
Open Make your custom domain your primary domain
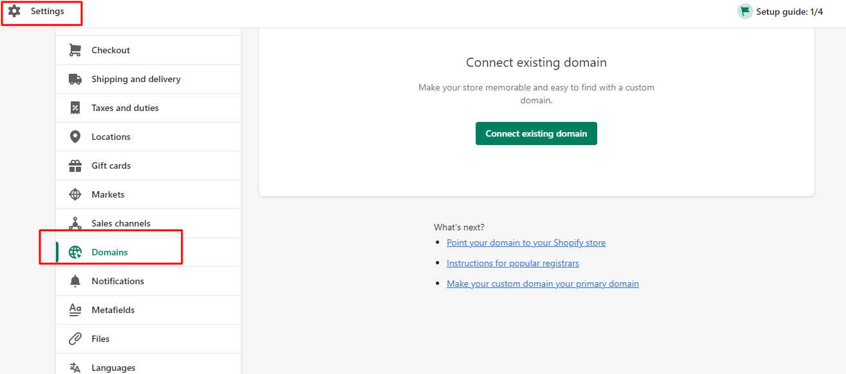pos(543,283)
